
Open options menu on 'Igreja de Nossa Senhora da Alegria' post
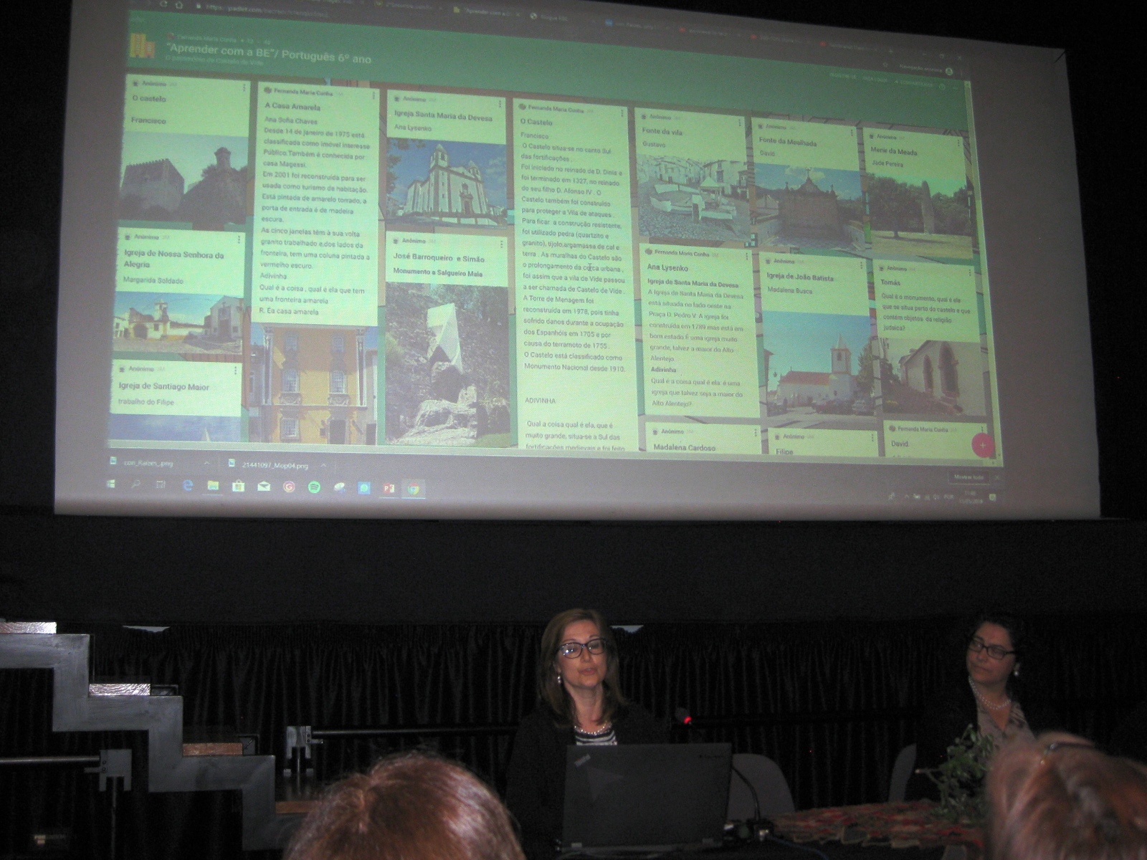239,239
